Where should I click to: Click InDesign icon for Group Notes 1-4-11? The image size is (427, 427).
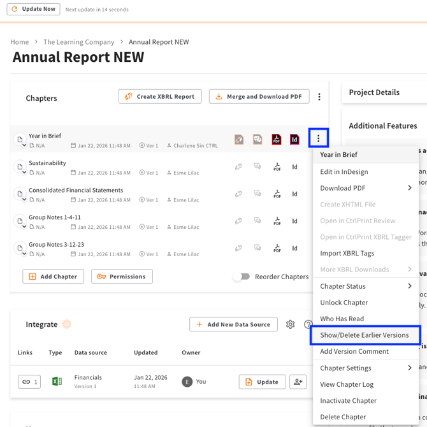click(x=294, y=221)
